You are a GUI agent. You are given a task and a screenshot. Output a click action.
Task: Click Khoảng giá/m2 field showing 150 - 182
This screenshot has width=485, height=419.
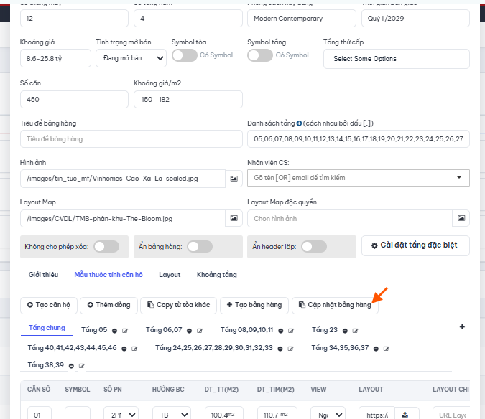pyautogui.click(x=188, y=100)
